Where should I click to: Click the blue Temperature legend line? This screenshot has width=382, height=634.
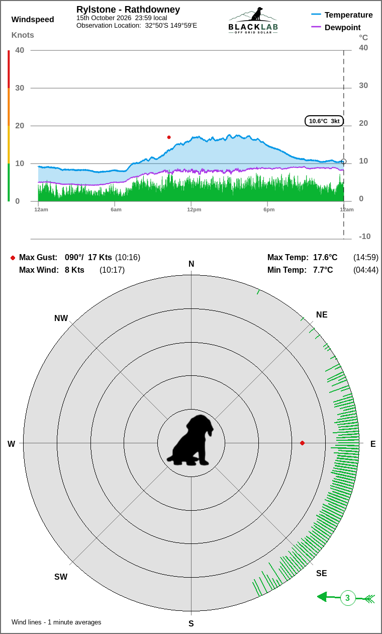[x=316, y=15]
